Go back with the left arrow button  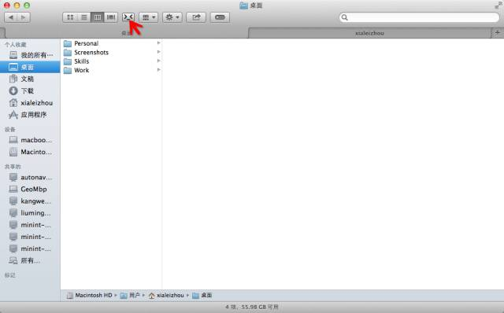(11, 17)
